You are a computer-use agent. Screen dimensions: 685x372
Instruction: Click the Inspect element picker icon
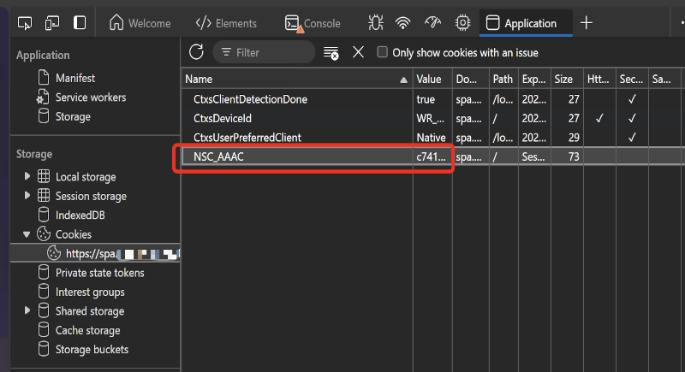[x=25, y=23]
